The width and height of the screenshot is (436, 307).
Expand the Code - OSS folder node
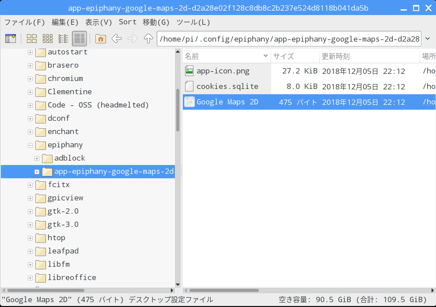pos(30,105)
